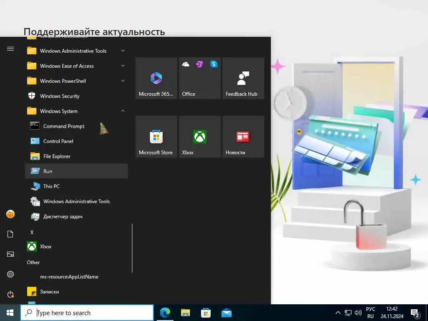The width and height of the screenshot is (428, 321).
Task: Collapse the Windows System folder chevron
Action: (x=123, y=111)
